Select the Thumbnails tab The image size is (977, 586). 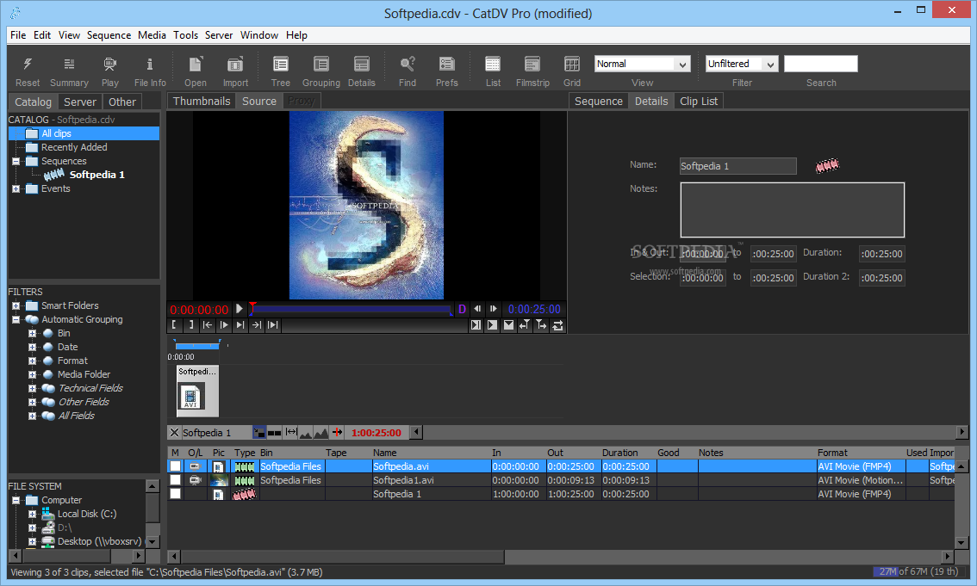click(202, 101)
